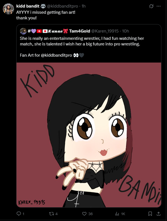Click the 10h timestamp in quoted post
Viewport: 167px width, 221px height.
(126, 31)
